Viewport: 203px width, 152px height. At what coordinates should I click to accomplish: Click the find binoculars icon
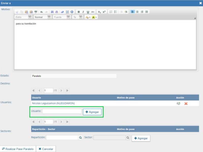click(52, 12)
